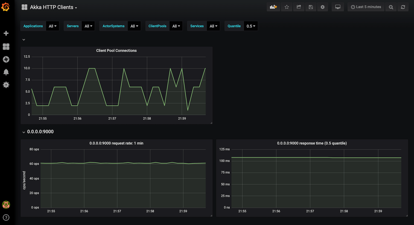The image size is (414, 225).
Task: Open the ClientPools selection dropdown
Action: coord(176,26)
